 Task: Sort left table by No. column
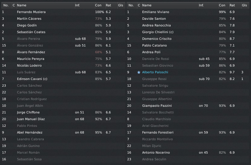5,5
